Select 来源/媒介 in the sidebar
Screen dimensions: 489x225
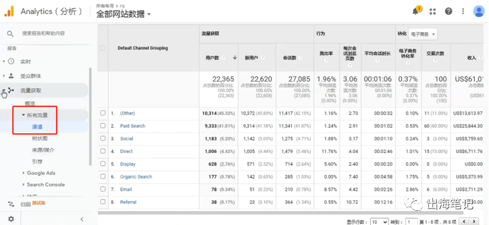tap(43, 150)
